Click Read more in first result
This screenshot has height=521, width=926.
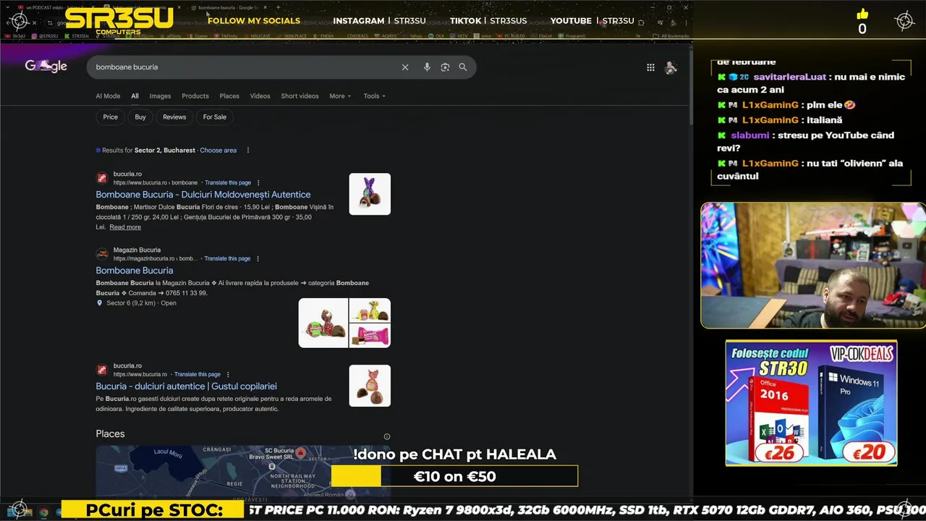click(x=125, y=227)
